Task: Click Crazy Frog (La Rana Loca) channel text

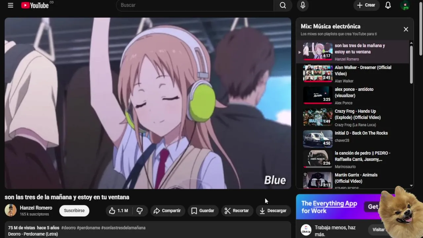Action: [x=355, y=125]
